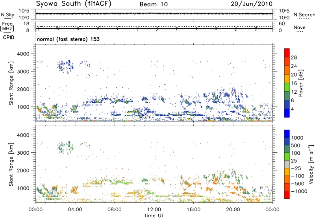Click the "10^5" tick beside N.Sky label

pyautogui.click(x=24, y=11)
